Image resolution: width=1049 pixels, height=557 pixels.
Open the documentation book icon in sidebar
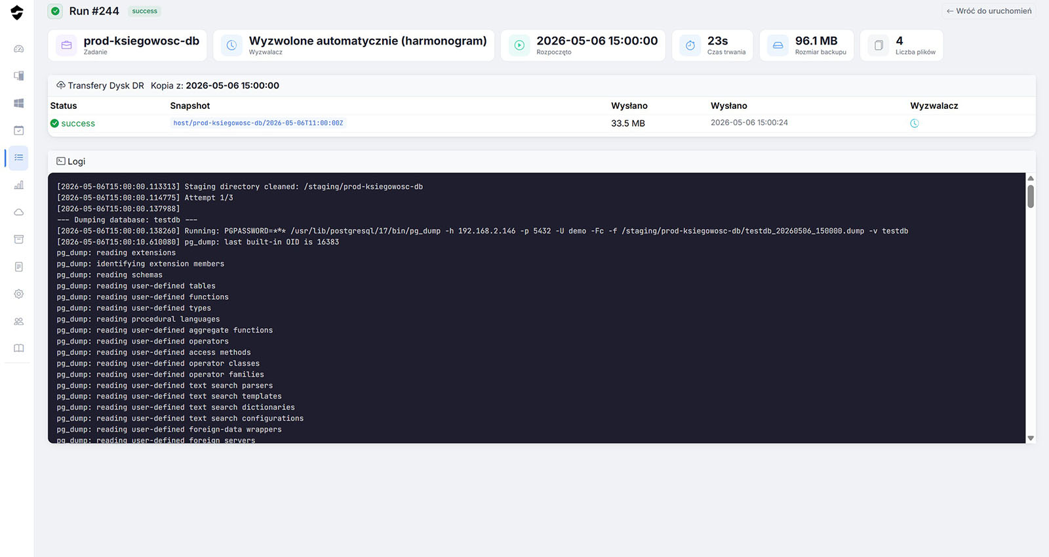tap(19, 348)
